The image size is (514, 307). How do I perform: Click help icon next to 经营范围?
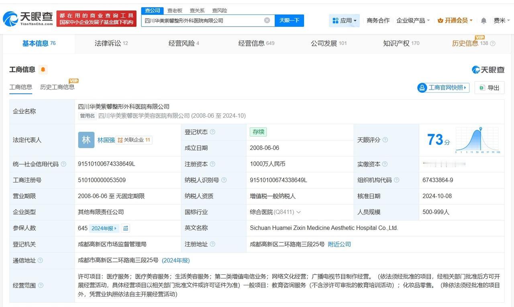coord(41,286)
